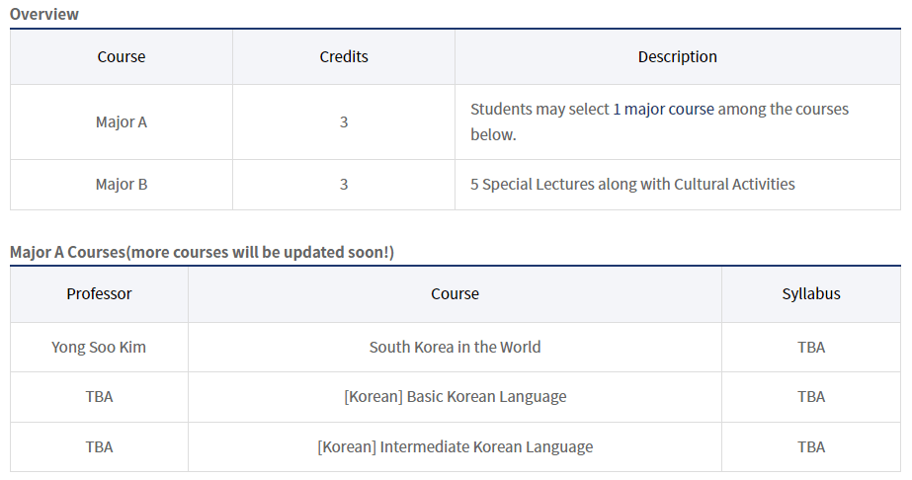Image resolution: width=912 pixels, height=480 pixels.
Task: Click the syllabus TBA for Basic Korean Language
Action: (x=811, y=397)
